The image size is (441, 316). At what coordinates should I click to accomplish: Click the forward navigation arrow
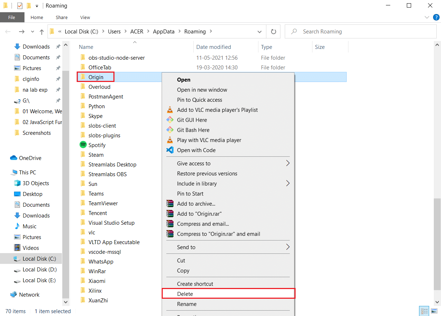(x=22, y=32)
